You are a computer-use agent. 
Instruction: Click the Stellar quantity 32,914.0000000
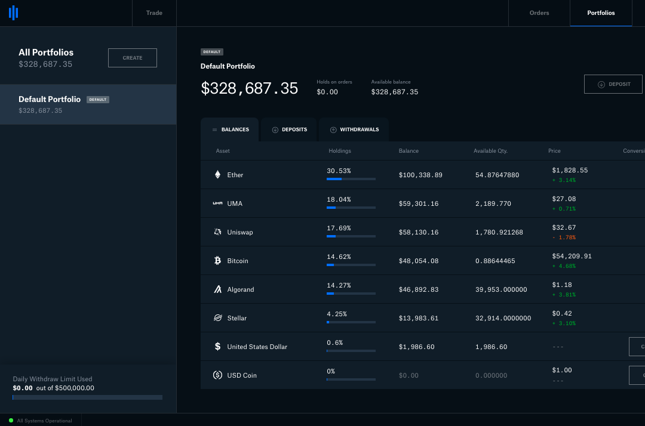[503, 319]
